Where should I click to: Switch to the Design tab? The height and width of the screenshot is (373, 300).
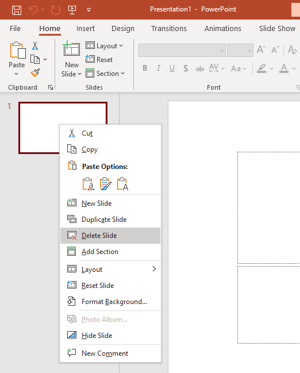click(123, 29)
